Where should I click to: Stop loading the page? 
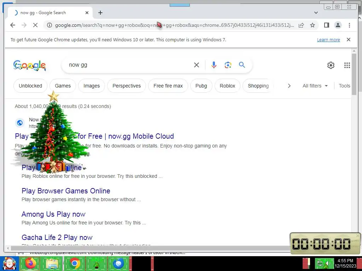point(35,25)
